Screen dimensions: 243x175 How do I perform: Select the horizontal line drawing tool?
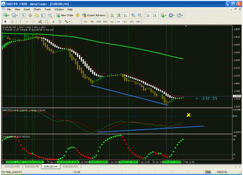coord(27,22)
